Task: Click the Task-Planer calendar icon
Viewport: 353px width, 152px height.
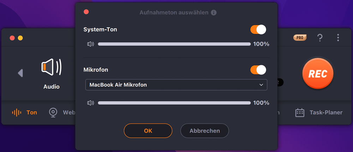Action: [300, 113]
